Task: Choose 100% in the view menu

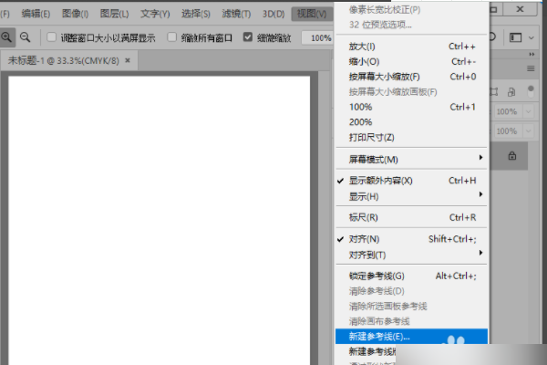Action: click(412, 107)
